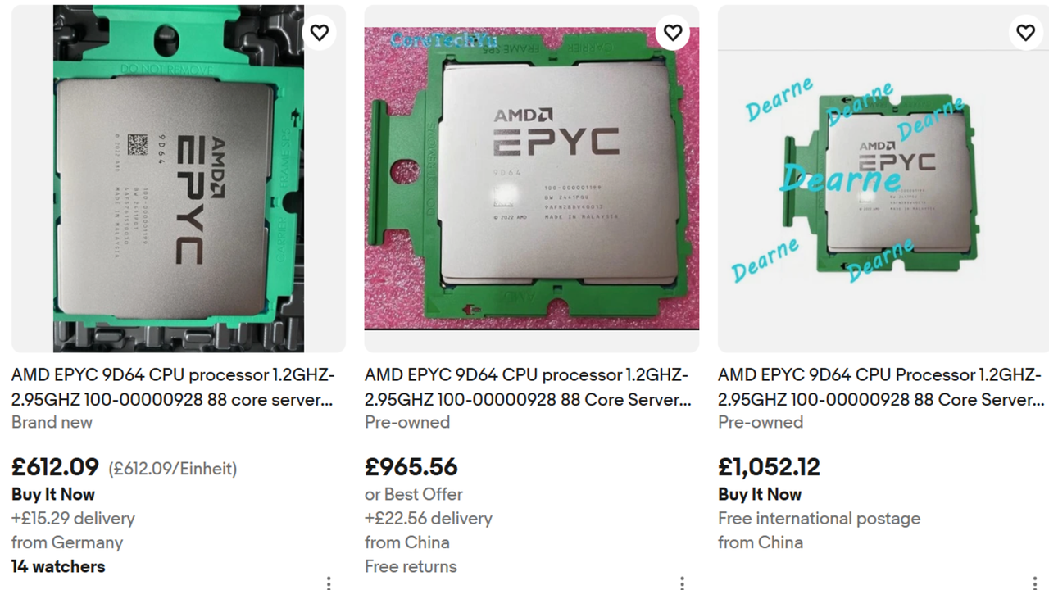The width and height of the screenshot is (1049, 590).
Task: Open the three-dot menu under the first listing
Action: tap(328, 582)
